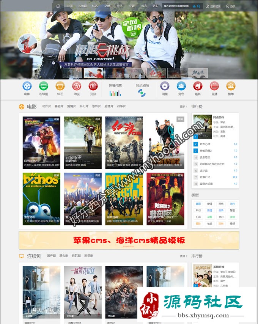Click the round avatar on the hero banner
This screenshot has width=258, height=324.
[27, 44]
